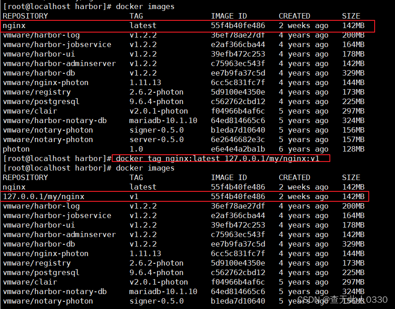Select image ID e6e4e4a2ba1b
This screenshot has width=395, height=309.
(x=238, y=149)
